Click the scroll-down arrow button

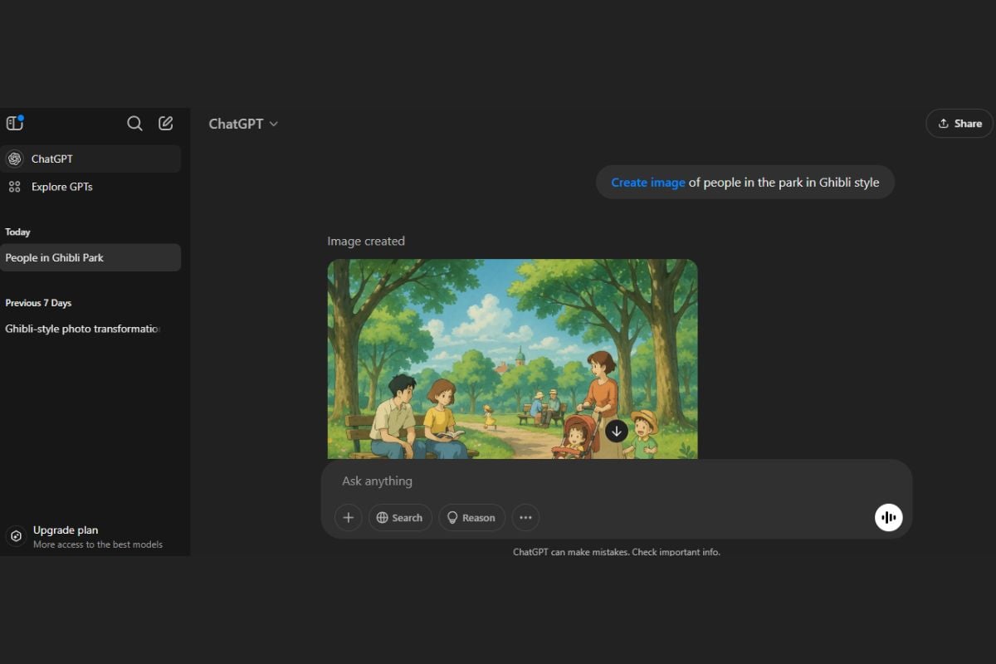tap(616, 432)
